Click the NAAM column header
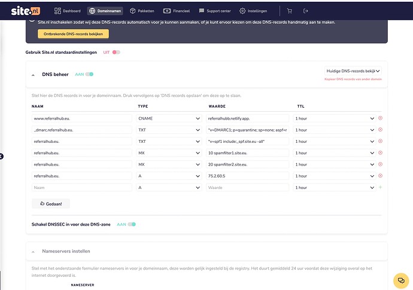413x290 pixels. [37, 106]
